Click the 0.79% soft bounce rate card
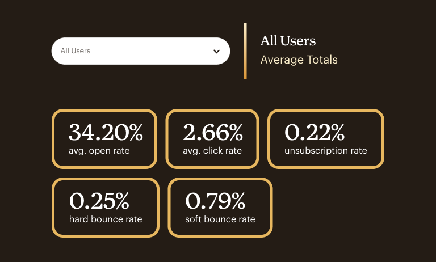The height and width of the screenshot is (262, 436). [220, 207]
